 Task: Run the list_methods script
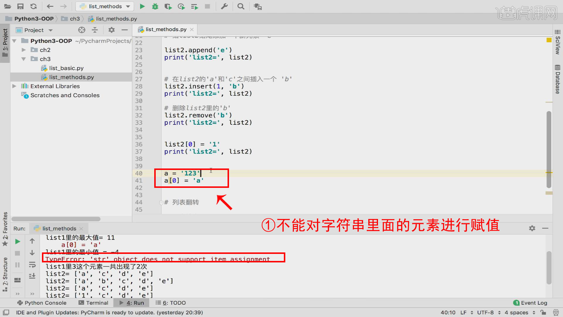pos(142,6)
